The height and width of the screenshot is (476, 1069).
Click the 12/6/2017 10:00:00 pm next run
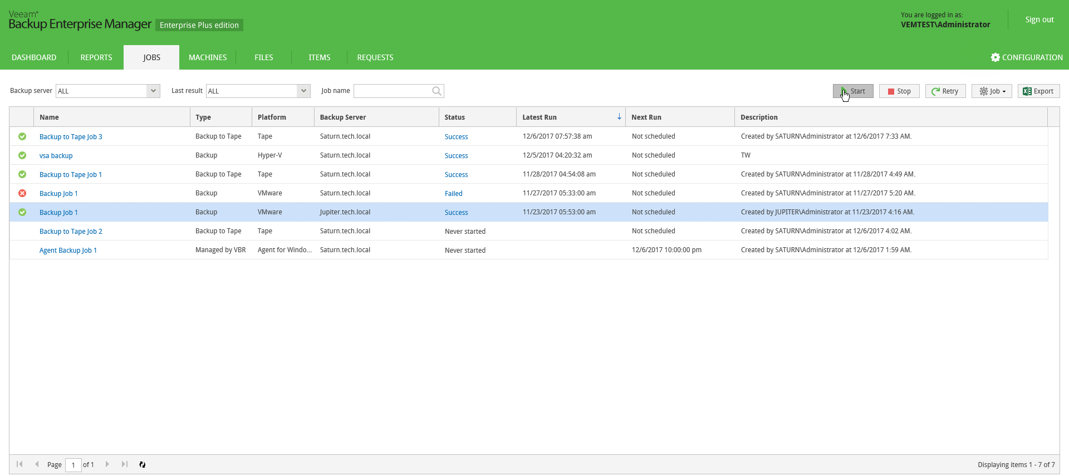pos(666,250)
